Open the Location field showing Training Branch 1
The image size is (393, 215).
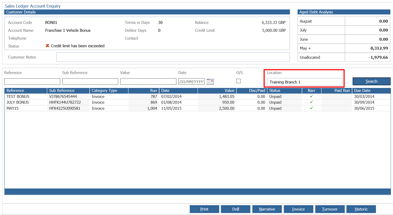coord(305,82)
